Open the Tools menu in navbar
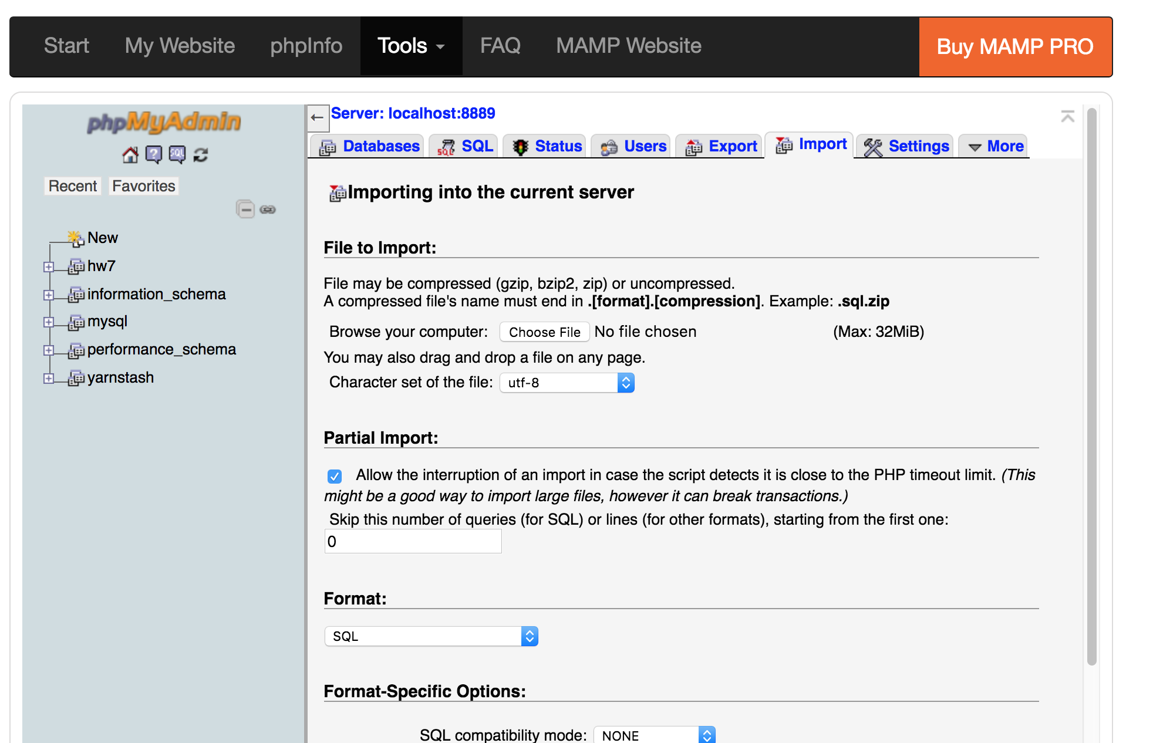 [x=411, y=46]
